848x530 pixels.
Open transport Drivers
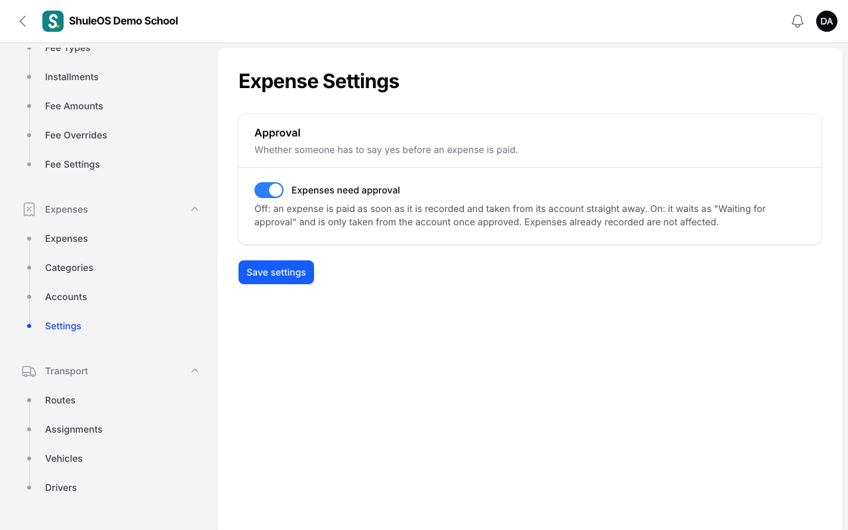(61, 488)
